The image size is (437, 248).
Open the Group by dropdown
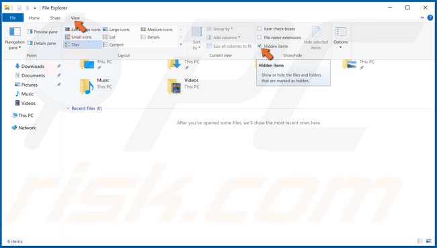[x=220, y=29]
